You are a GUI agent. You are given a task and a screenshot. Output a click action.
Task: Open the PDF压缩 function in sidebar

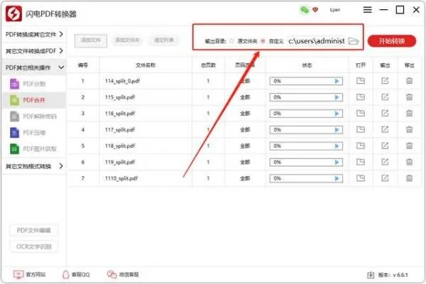tap(34, 133)
